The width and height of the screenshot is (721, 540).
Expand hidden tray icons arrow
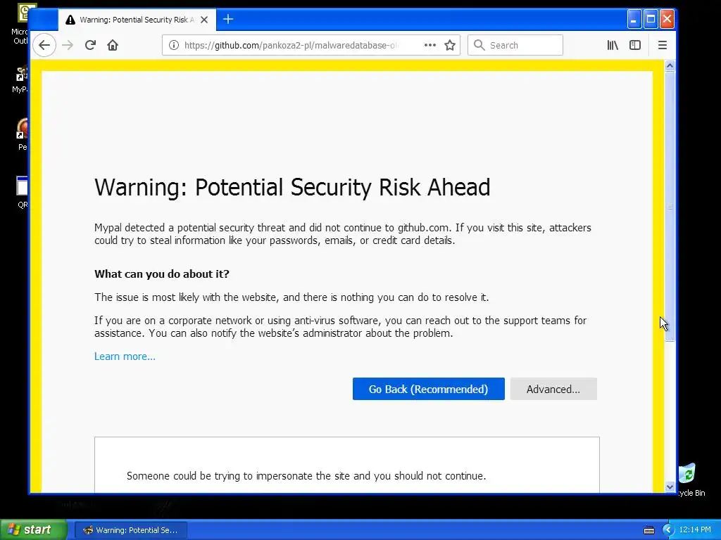tap(667, 530)
